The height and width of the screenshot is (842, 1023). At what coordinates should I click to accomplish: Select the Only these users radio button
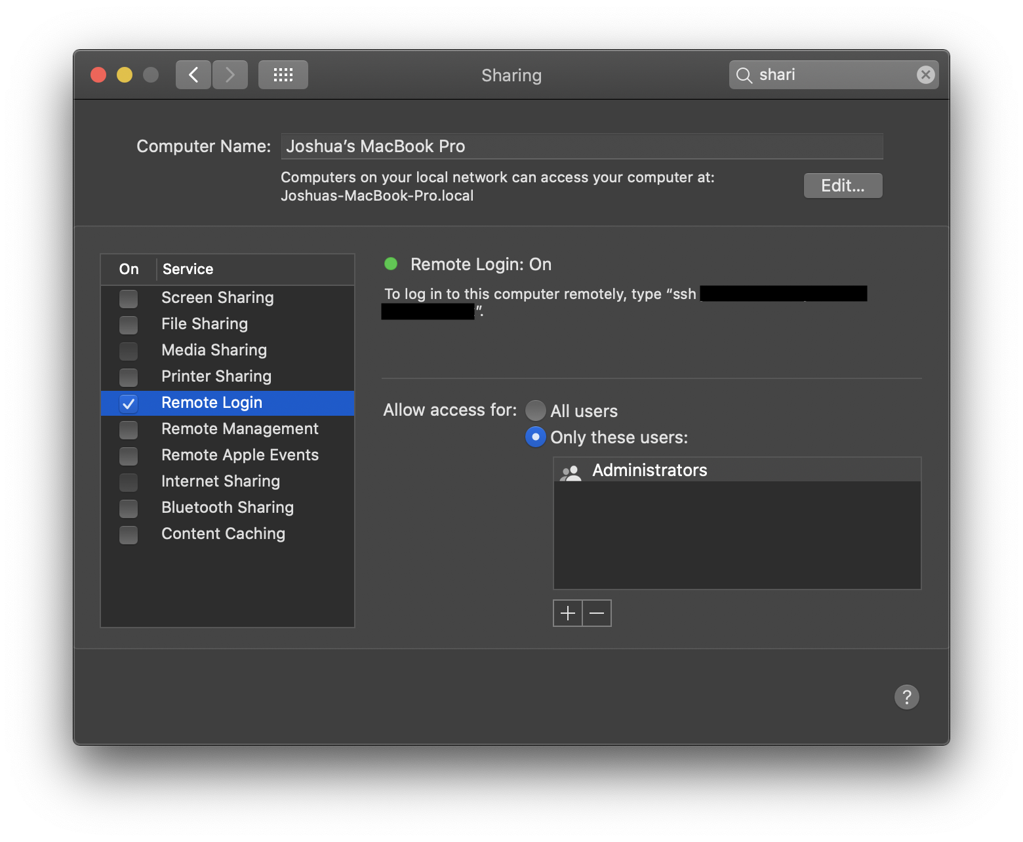536,437
